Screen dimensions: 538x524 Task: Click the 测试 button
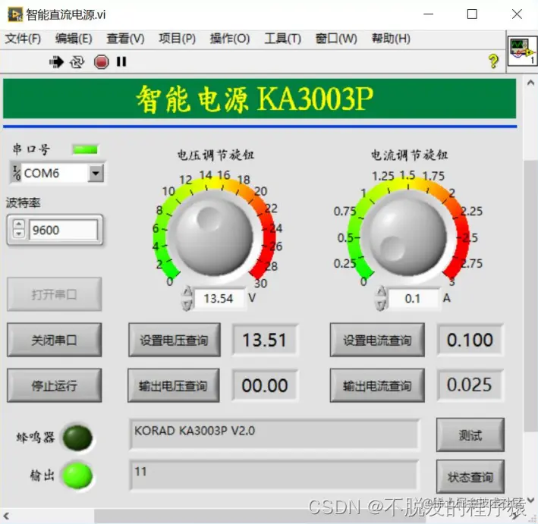pos(470,435)
